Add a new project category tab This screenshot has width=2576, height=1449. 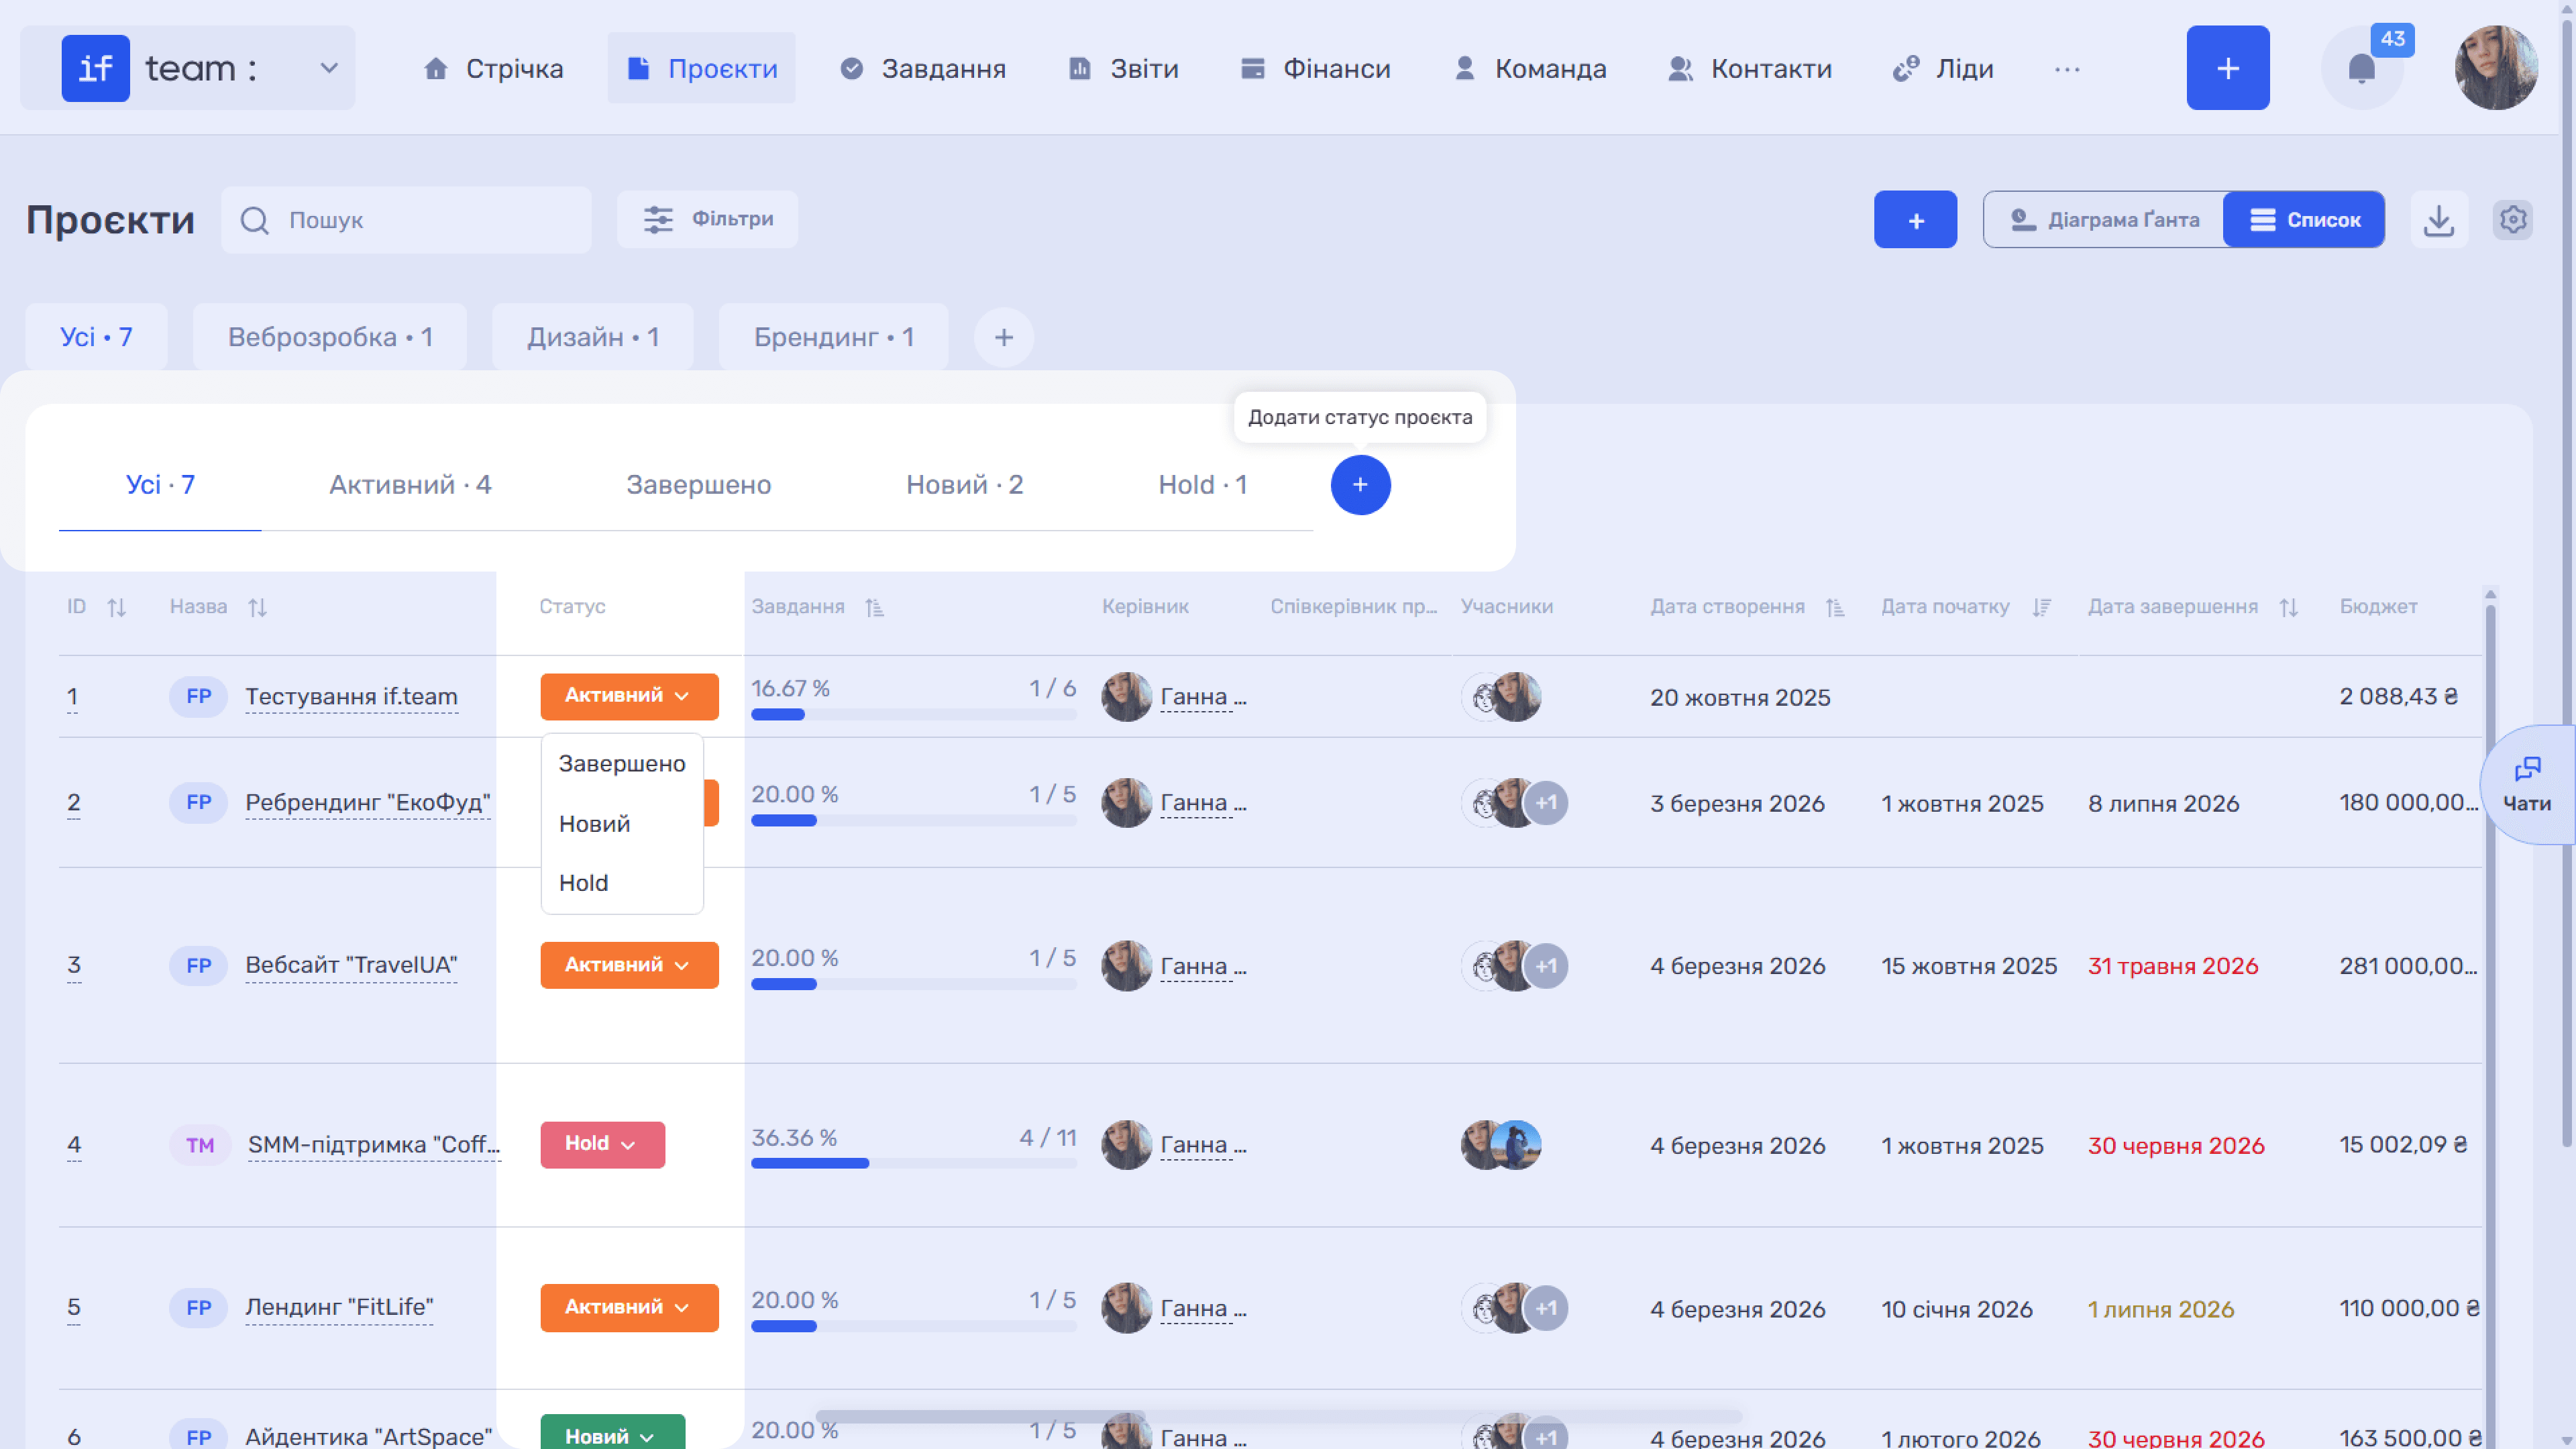point(1004,337)
